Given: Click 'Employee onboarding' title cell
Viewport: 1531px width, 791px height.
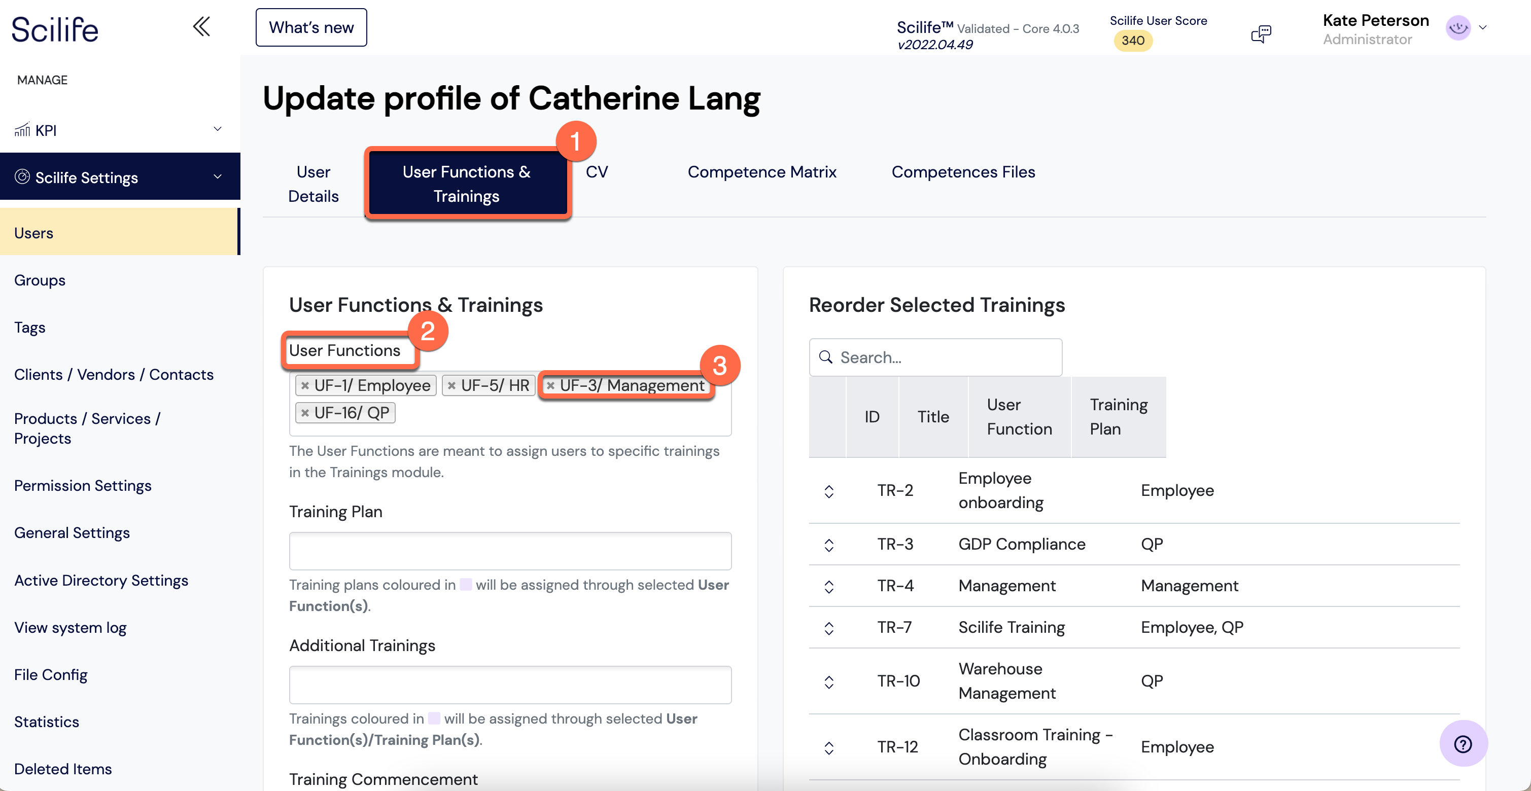Looking at the screenshot, I should click(x=1001, y=490).
